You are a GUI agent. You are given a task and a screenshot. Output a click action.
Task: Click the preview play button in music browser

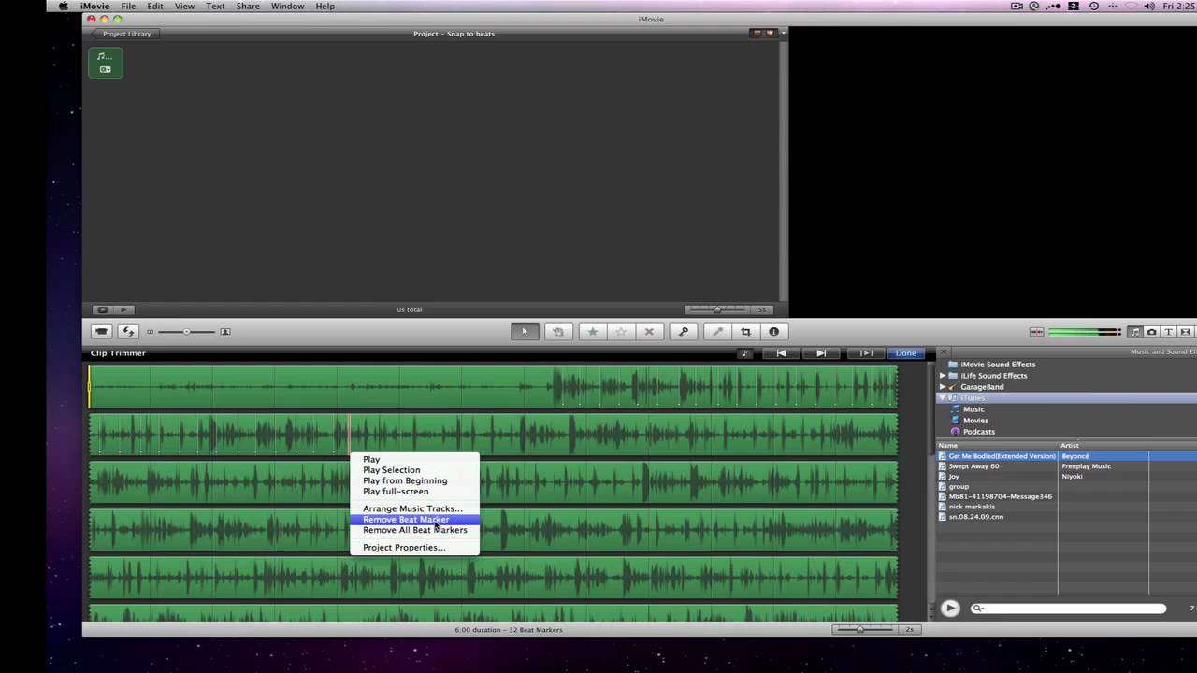[x=950, y=609]
